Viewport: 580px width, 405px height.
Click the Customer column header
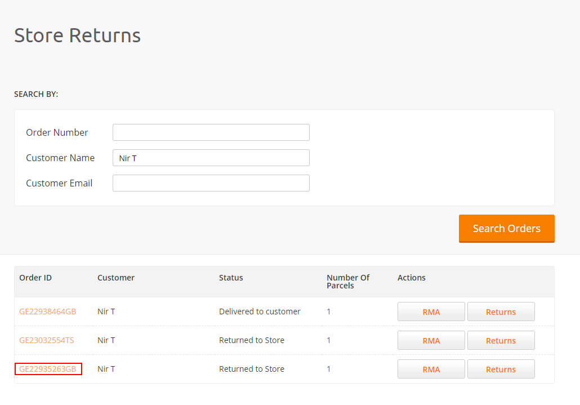click(x=116, y=278)
